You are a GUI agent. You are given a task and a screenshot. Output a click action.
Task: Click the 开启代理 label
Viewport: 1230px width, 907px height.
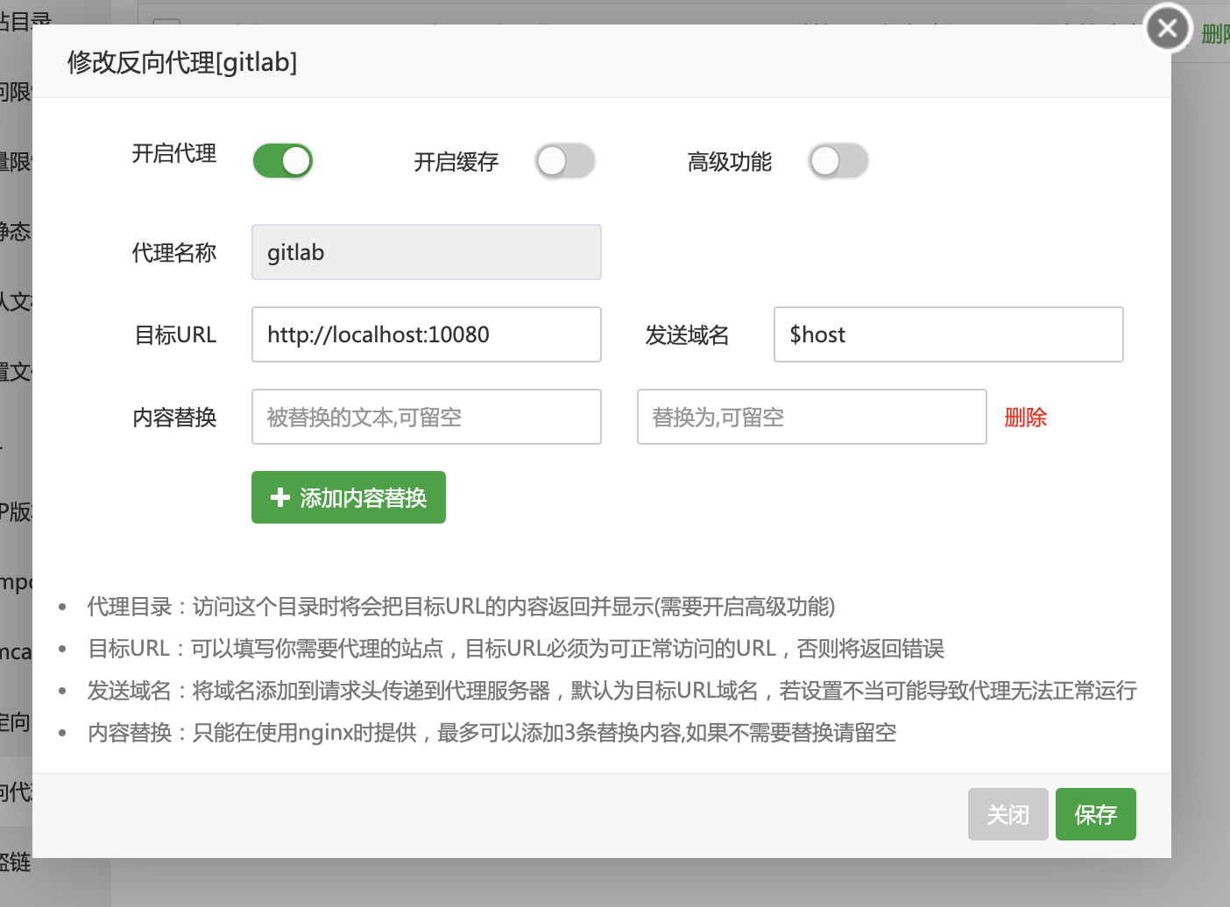(x=174, y=154)
